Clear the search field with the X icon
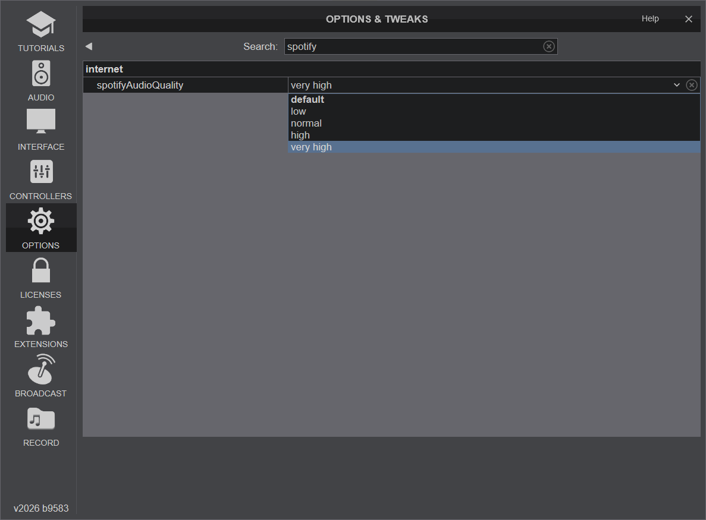 point(549,46)
